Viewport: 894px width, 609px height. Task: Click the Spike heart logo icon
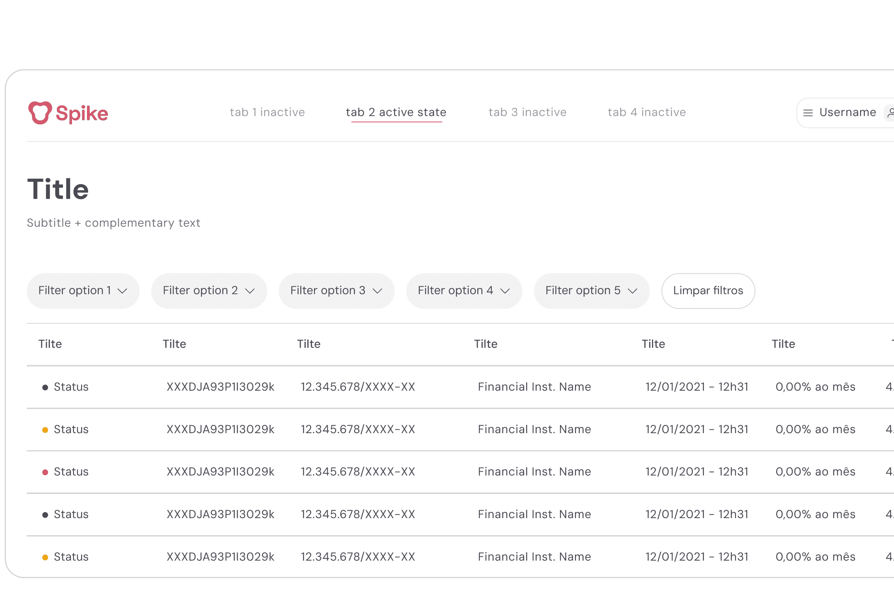click(x=40, y=113)
